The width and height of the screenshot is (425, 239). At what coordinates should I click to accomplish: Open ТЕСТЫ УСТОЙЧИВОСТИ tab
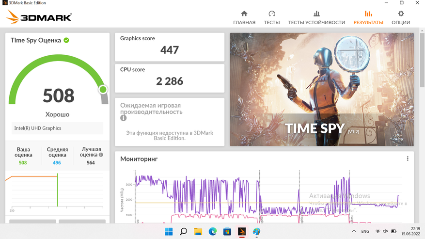tap(316, 18)
